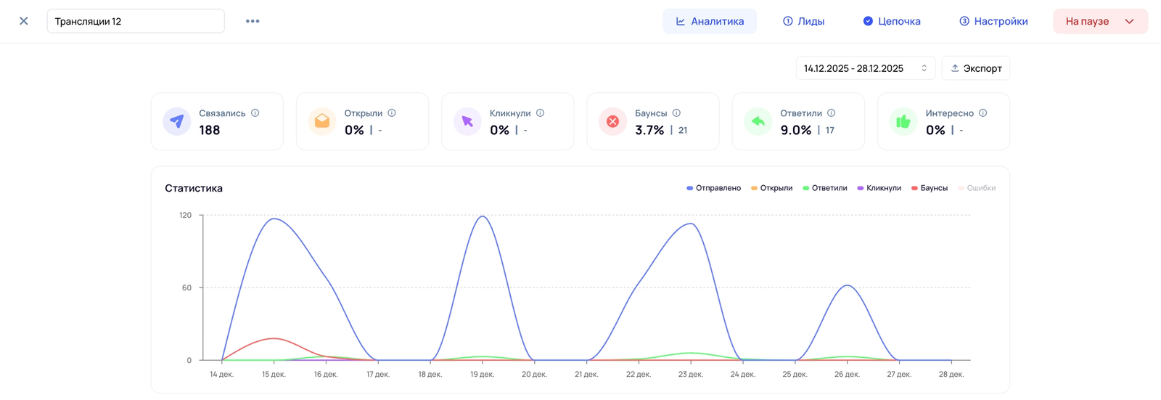Click the envelope icon in Открыли card
This screenshot has width=1161, height=400.
[322, 121]
